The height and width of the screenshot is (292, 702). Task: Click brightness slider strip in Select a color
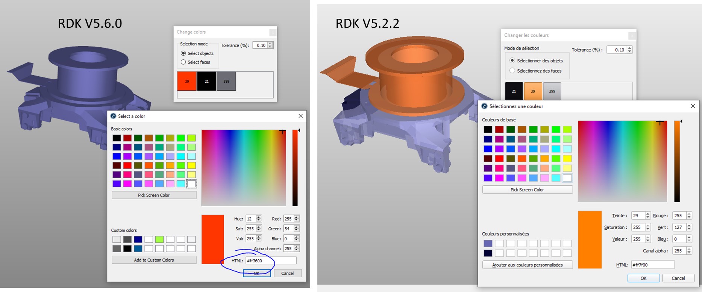click(295, 168)
